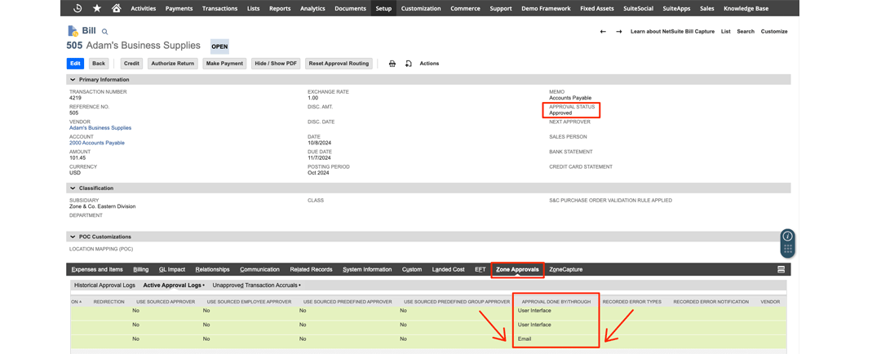Viewport: 881px width, 354px height.
Task: Open the Setup menu
Action: click(383, 8)
